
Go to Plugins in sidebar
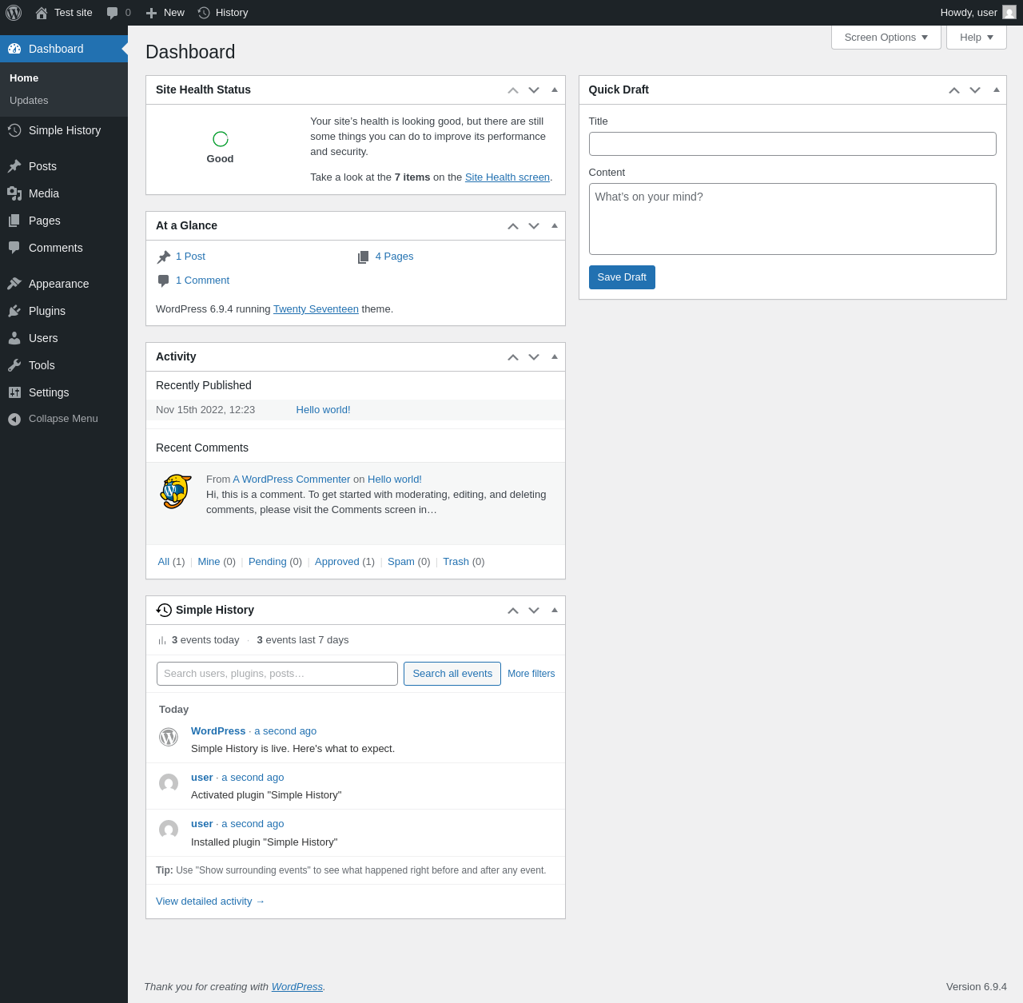pyautogui.click(x=64, y=311)
